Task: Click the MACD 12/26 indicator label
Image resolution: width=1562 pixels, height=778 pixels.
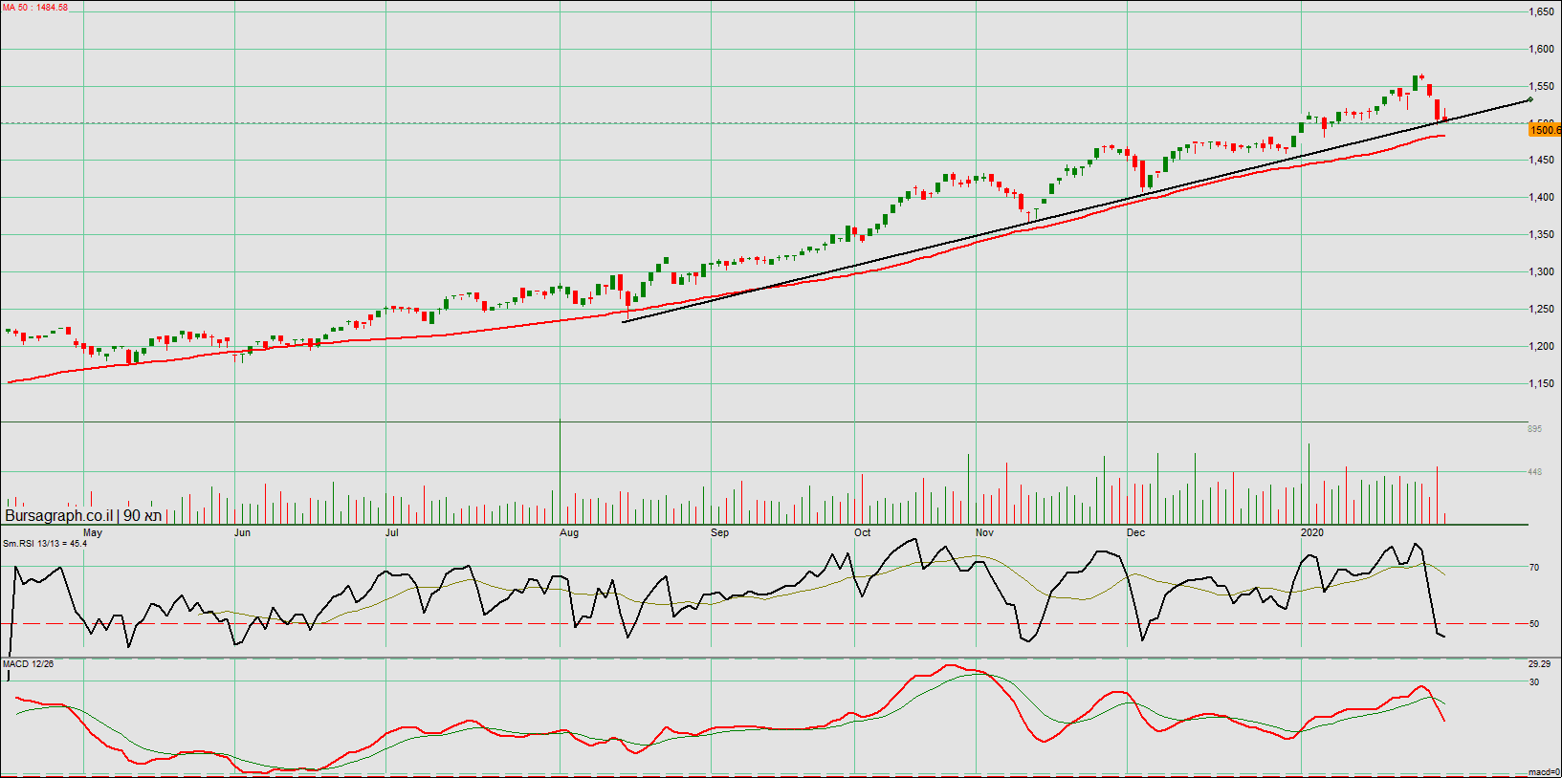Action: tap(29, 664)
